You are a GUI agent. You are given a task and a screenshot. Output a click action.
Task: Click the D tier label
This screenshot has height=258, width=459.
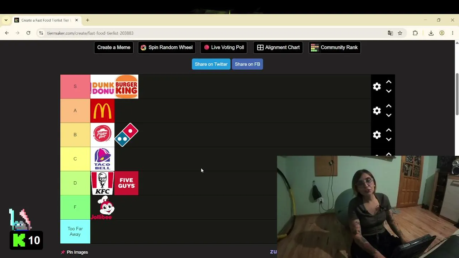[75, 183]
